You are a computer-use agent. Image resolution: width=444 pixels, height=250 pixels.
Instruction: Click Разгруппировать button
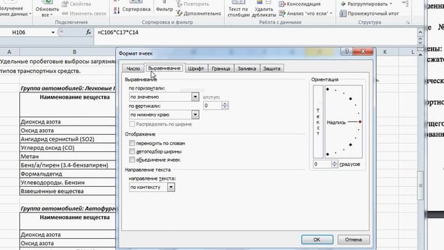(364, 4)
